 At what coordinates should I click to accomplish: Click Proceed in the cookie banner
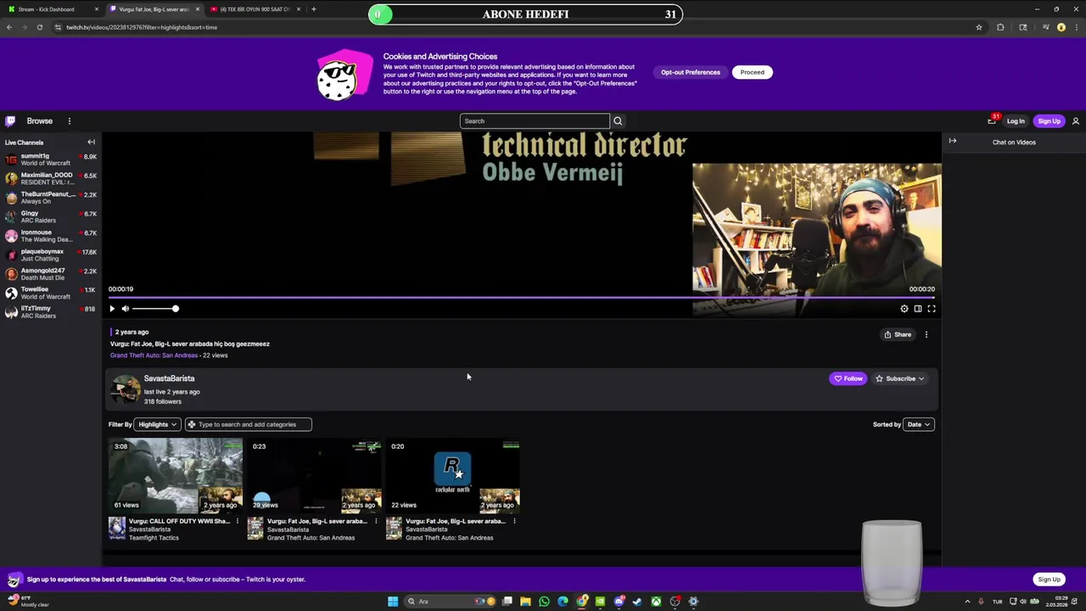pos(752,72)
